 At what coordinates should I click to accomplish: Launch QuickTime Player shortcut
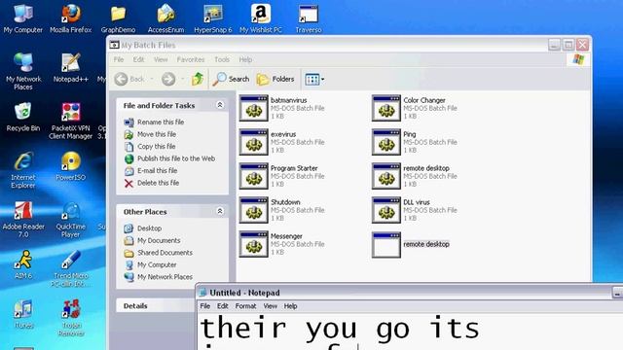click(71, 219)
